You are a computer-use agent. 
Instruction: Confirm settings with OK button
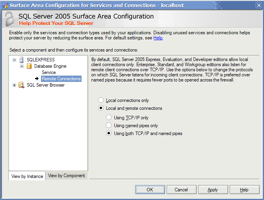[150, 190]
